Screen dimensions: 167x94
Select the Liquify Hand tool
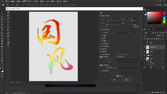(8, 43)
